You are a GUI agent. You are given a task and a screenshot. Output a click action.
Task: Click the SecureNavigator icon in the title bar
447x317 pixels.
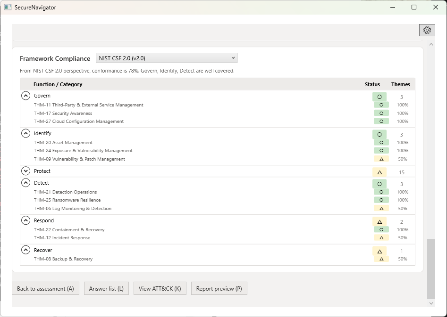8,7
